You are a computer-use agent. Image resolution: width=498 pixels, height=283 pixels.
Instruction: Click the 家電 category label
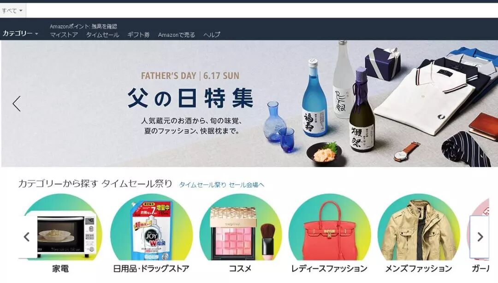tap(60, 269)
